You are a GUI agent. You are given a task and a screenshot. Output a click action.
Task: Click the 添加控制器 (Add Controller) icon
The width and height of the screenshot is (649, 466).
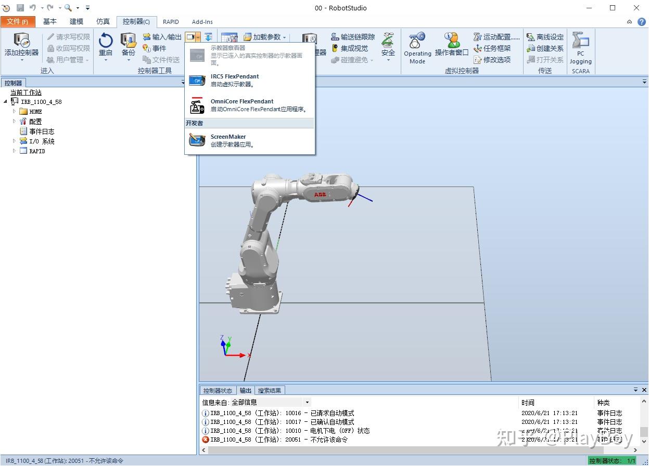[x=21, y=42]
